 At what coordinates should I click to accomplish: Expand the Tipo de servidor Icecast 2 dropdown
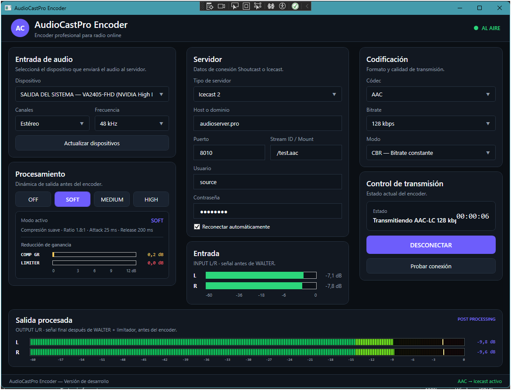click(268, 94)
